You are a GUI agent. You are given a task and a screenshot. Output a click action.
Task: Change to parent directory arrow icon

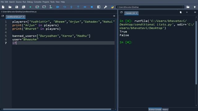click(x=195, y=7)
